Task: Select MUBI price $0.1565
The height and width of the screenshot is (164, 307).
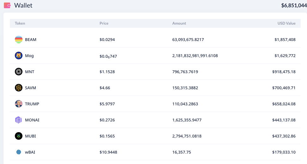Action: [x=107, y=136]
